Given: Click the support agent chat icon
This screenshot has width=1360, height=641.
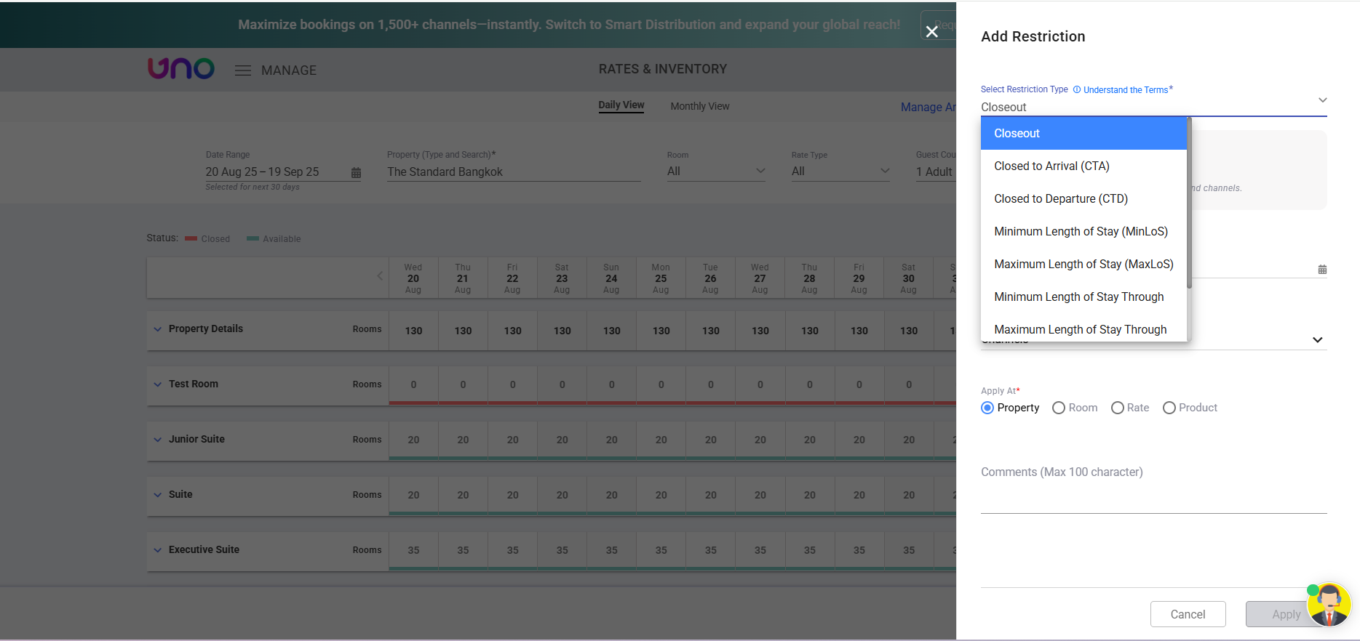Looking at the screenshot, I should [1329, 605].
